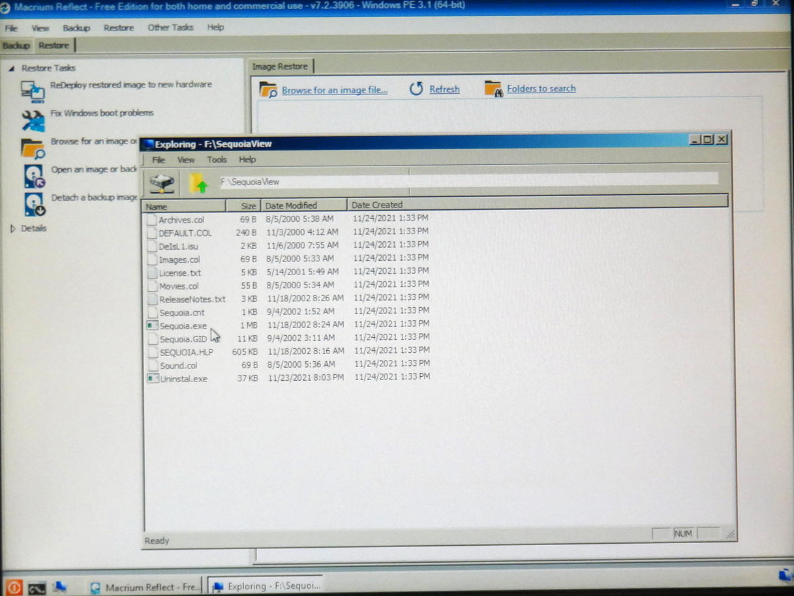This screenshot has width=794, height=596.
Task: Select the Restore tab
Action: tap(53, 46)
